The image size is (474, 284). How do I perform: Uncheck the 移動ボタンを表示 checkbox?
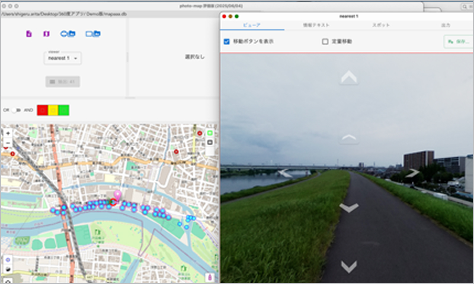pos(227,41)
